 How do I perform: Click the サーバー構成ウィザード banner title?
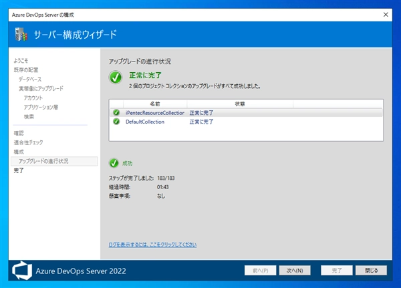pos(75,35)
